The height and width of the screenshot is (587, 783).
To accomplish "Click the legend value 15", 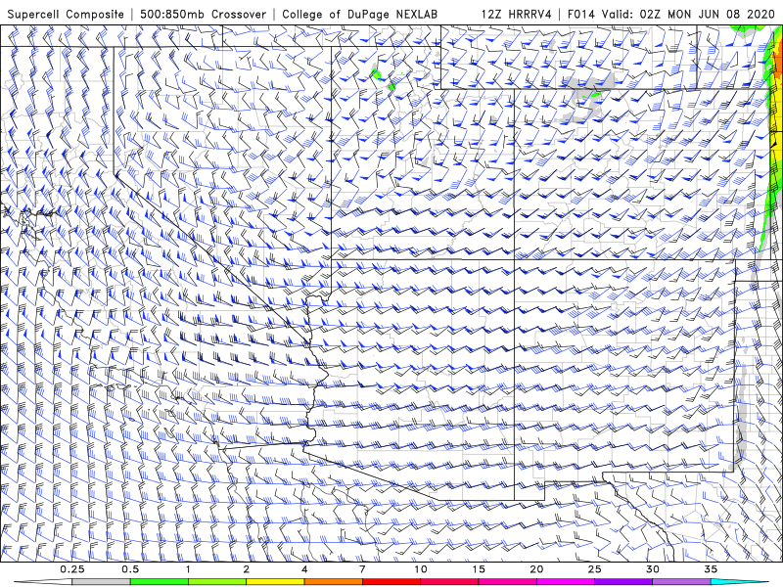I will click(x=479, y=569).
